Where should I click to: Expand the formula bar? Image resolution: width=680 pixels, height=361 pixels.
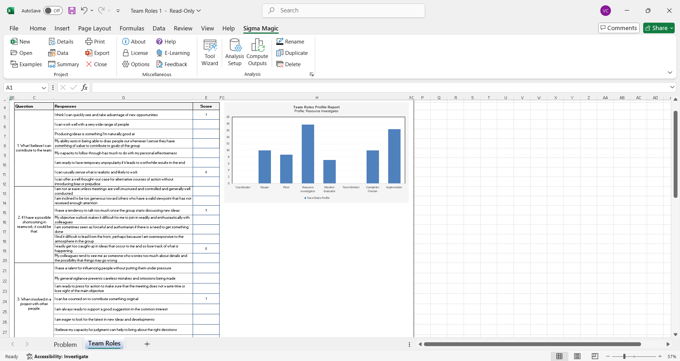coord(672,87)
